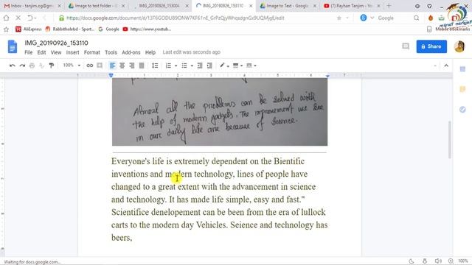Screen dimensions: 472x265
Task: Open the comment history icon beside Share
Action: pos(406,46)
